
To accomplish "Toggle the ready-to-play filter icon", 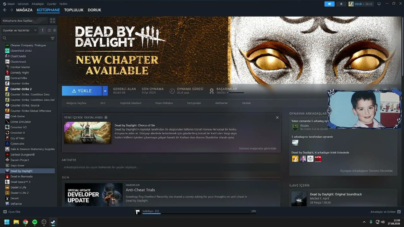I will pos(55,30).
